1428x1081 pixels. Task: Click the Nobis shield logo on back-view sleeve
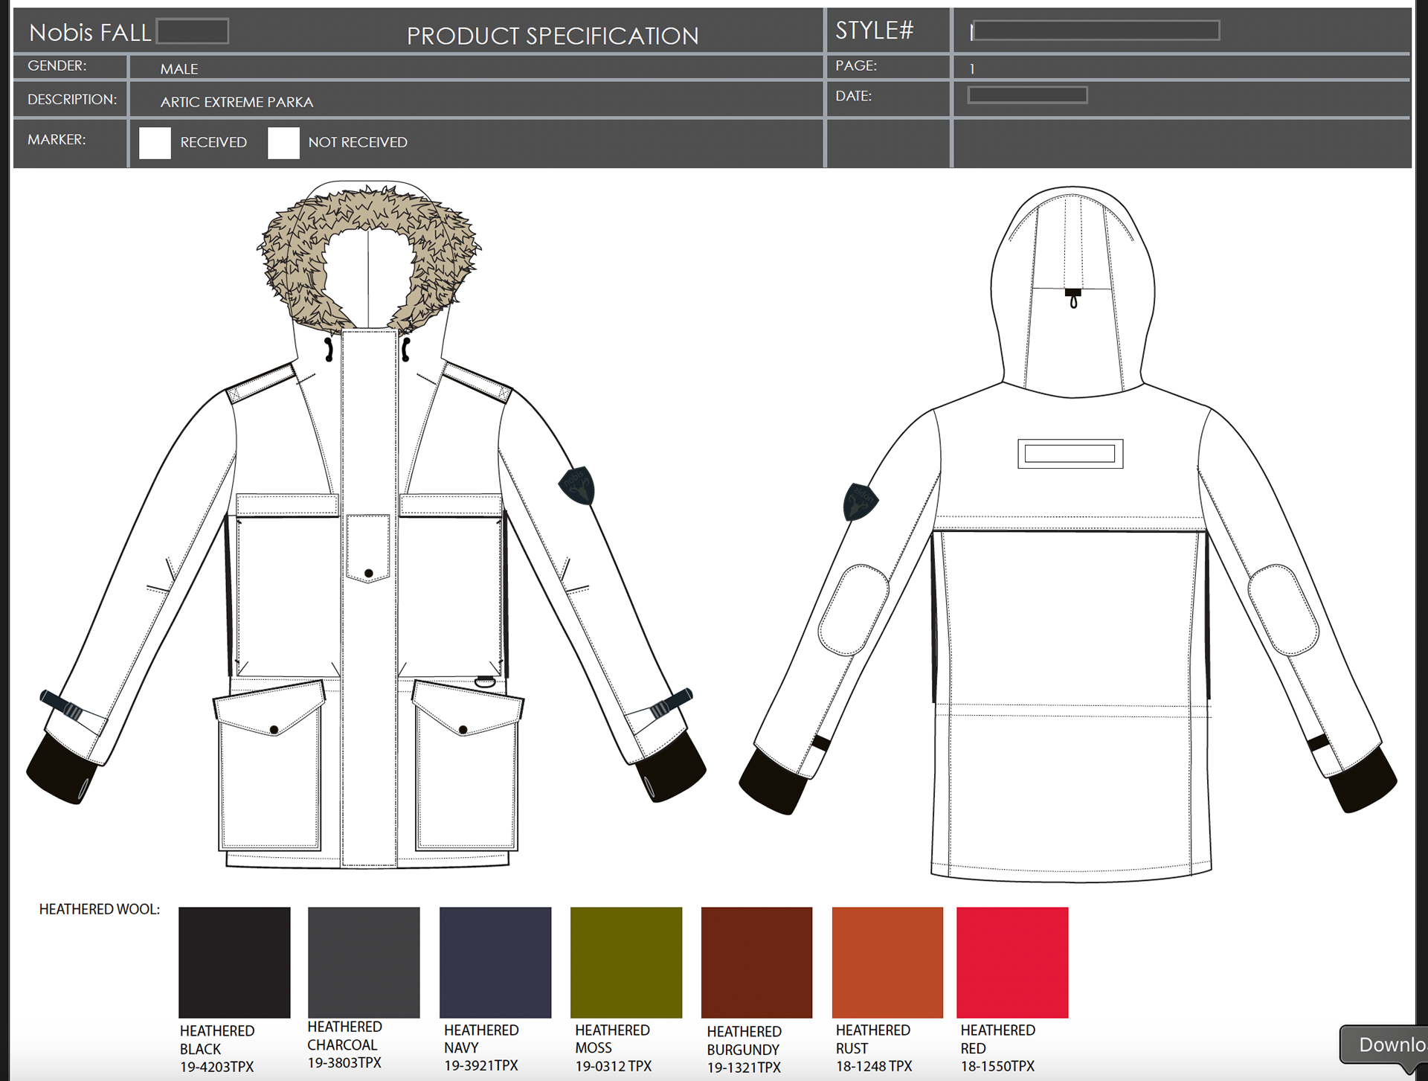860,501
